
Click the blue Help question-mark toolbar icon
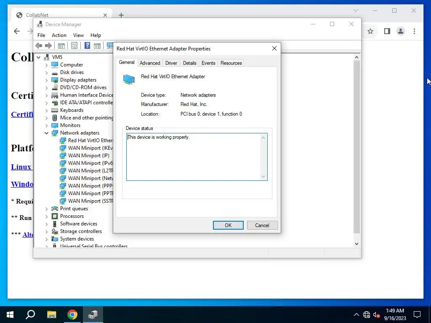click(87, 45)
